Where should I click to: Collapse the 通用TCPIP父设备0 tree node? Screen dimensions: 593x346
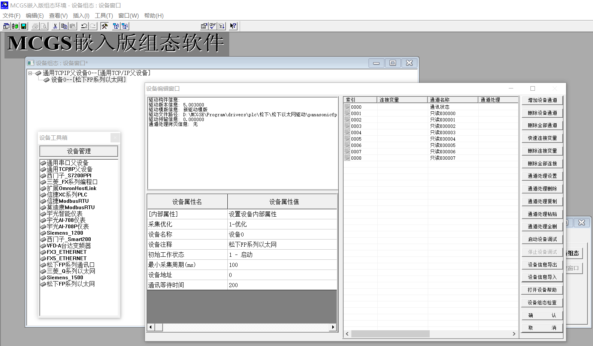[30, 73]
